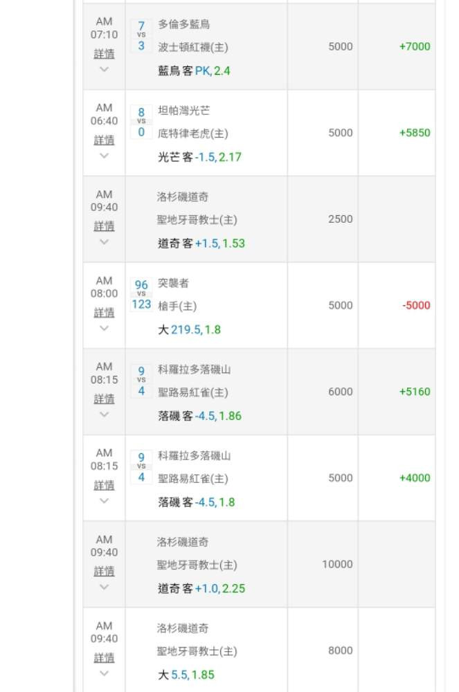Expand chevron for 5000 Rockies 1.8 bet

[104, 500]
